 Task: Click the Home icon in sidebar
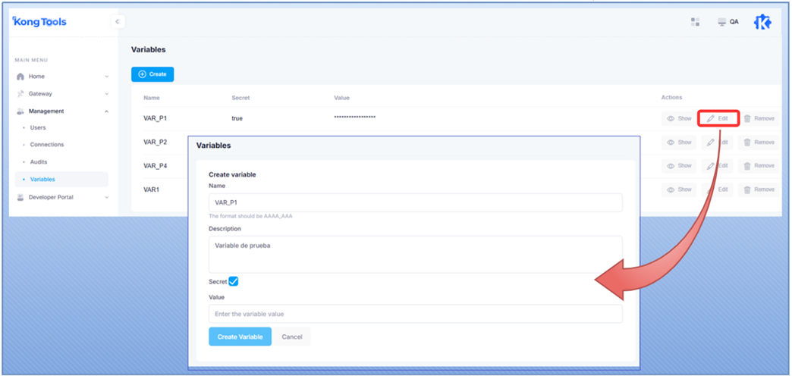20,77
